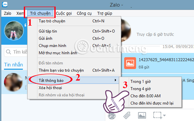The height and width of the screenshot is (121, 194).
Task: Choose Chụp màn hình menu entry
Action: (x=74, y=46)
